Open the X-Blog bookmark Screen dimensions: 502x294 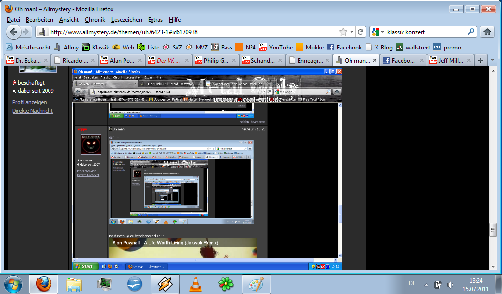coord(379,48)
